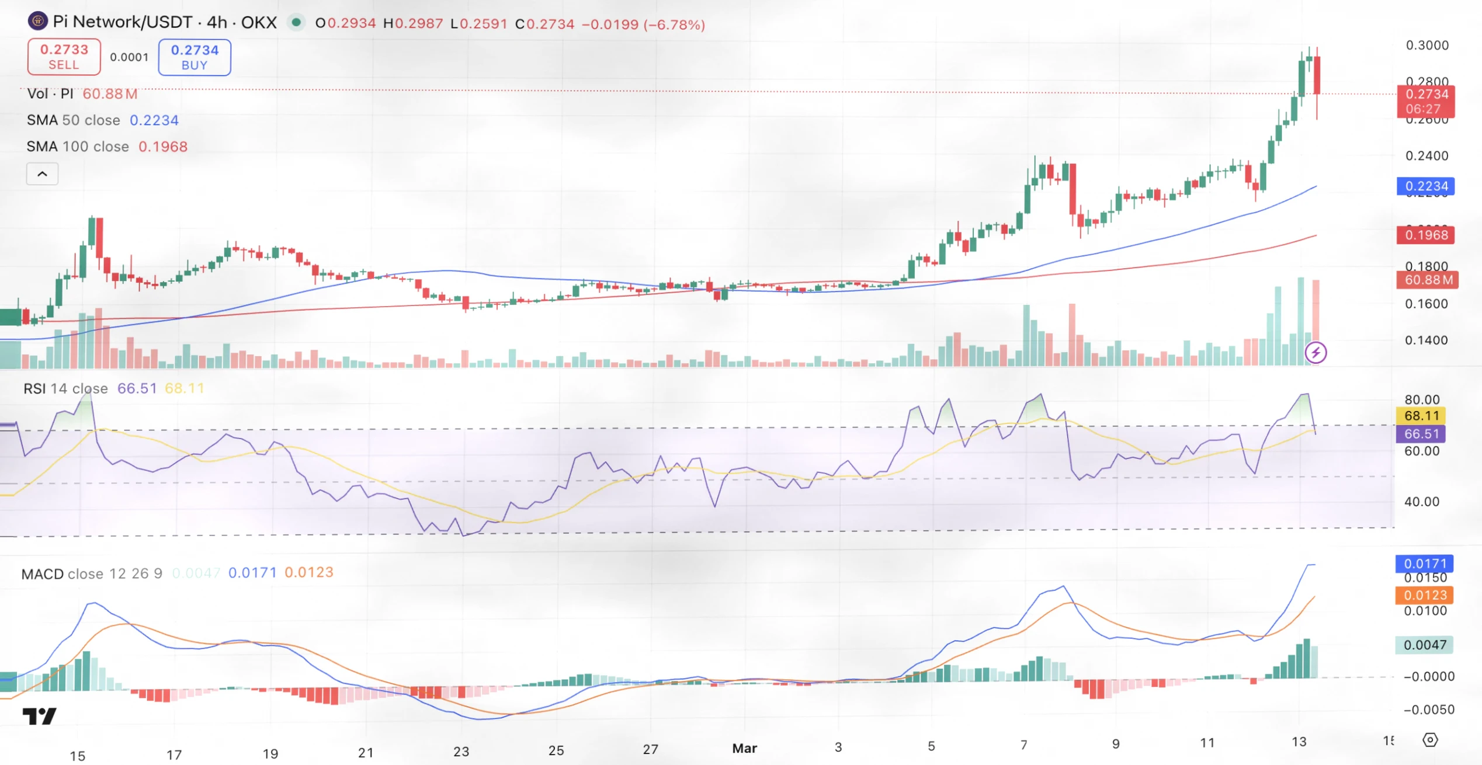
Task: Click the blue 0.0171 MACD axis tag
Action: [1425, 564]
